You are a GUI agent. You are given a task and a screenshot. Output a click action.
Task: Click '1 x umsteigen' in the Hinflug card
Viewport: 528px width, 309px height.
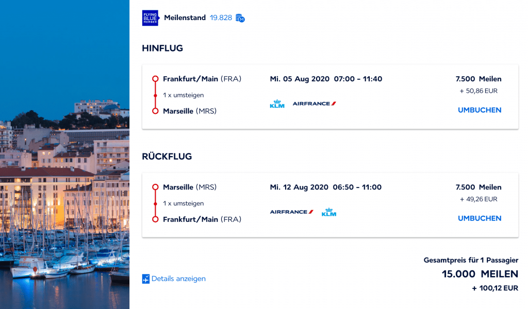click(184, 95)
